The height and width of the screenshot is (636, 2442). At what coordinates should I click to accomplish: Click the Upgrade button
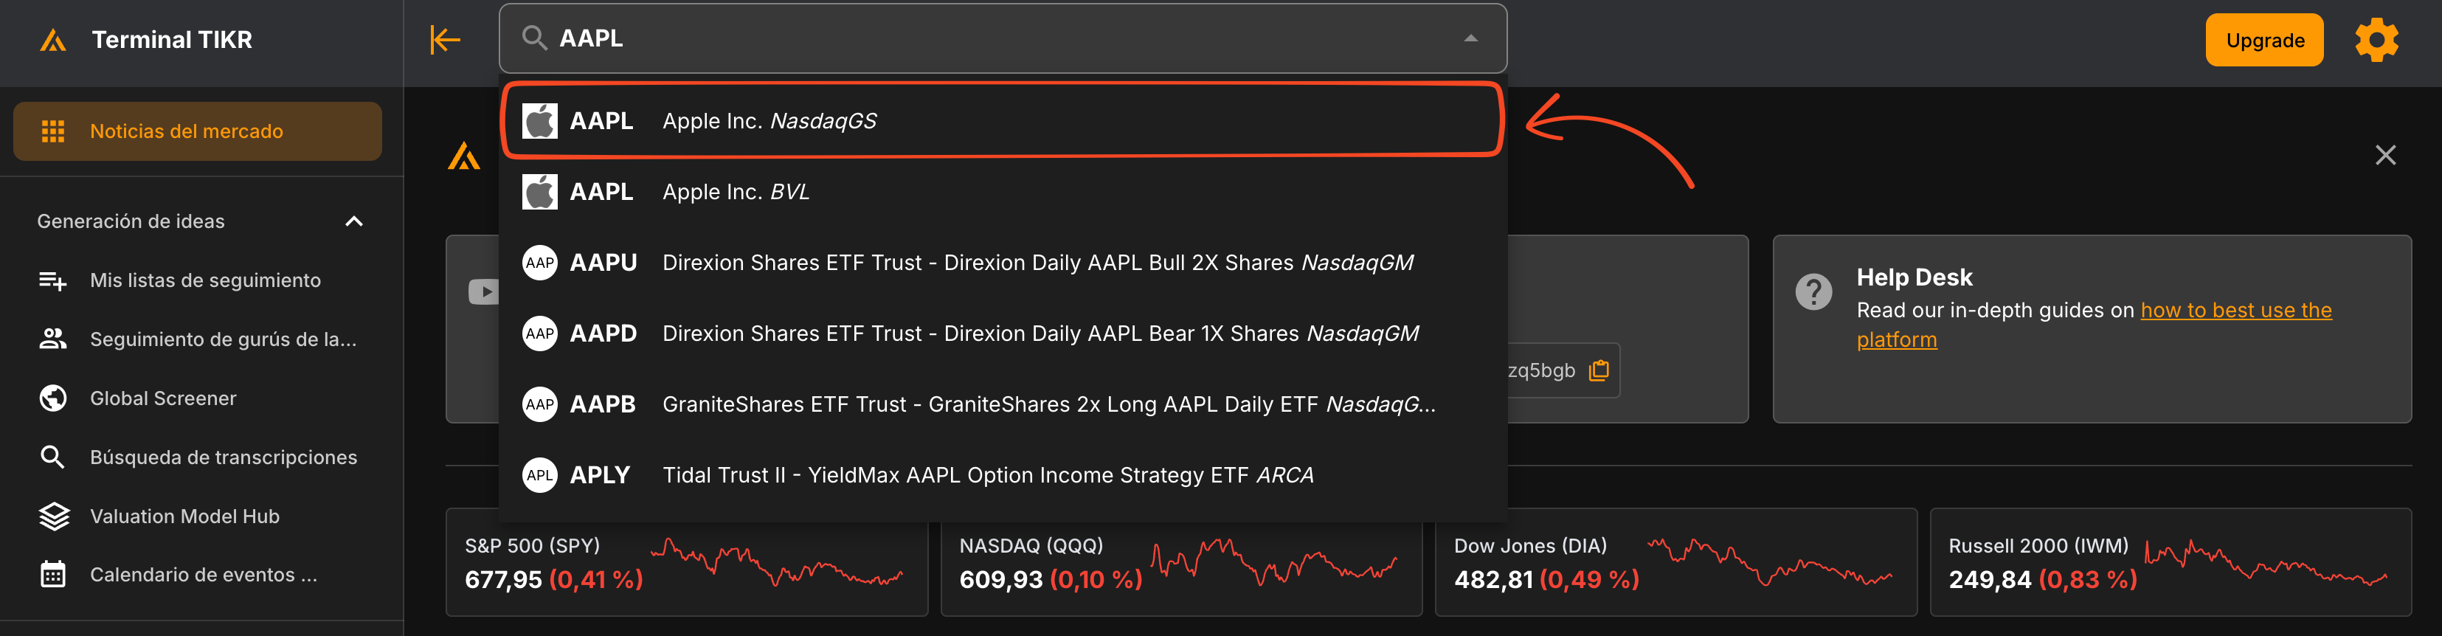[2263, 40]
